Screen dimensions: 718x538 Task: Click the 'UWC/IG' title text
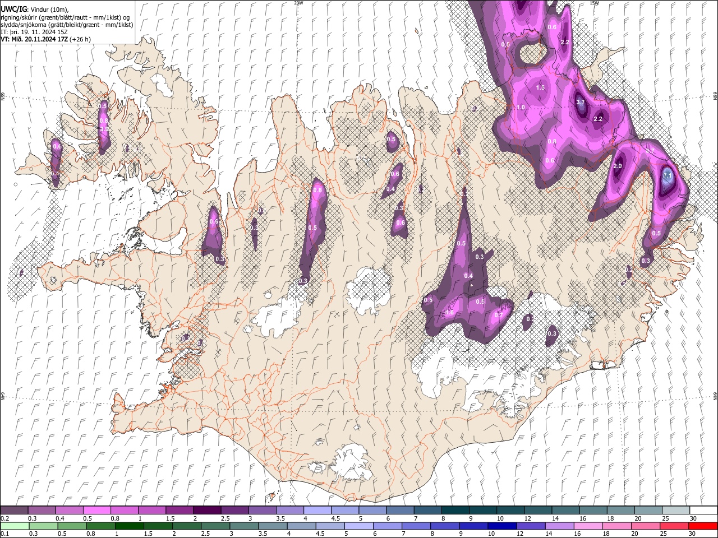(x=13, y=8)
